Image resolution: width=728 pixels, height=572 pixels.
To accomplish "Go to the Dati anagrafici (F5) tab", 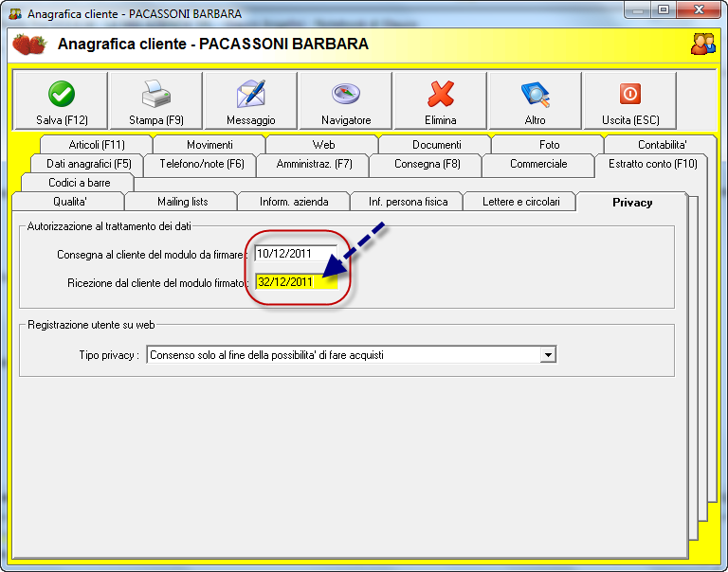I will 89,164.
